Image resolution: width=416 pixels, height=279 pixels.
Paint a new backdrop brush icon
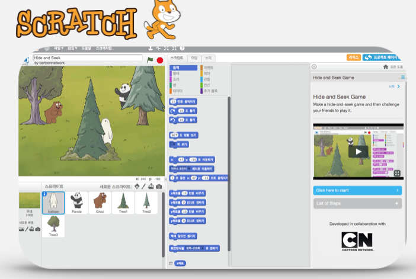coord(27,229)
